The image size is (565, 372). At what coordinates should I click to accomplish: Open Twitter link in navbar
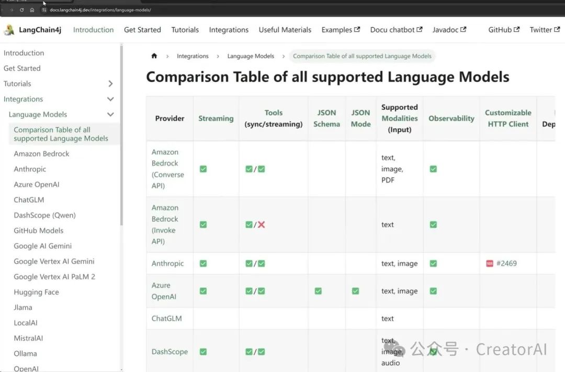point(545,30)
